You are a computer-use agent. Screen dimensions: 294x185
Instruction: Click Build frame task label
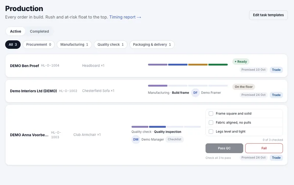[180, 93]
